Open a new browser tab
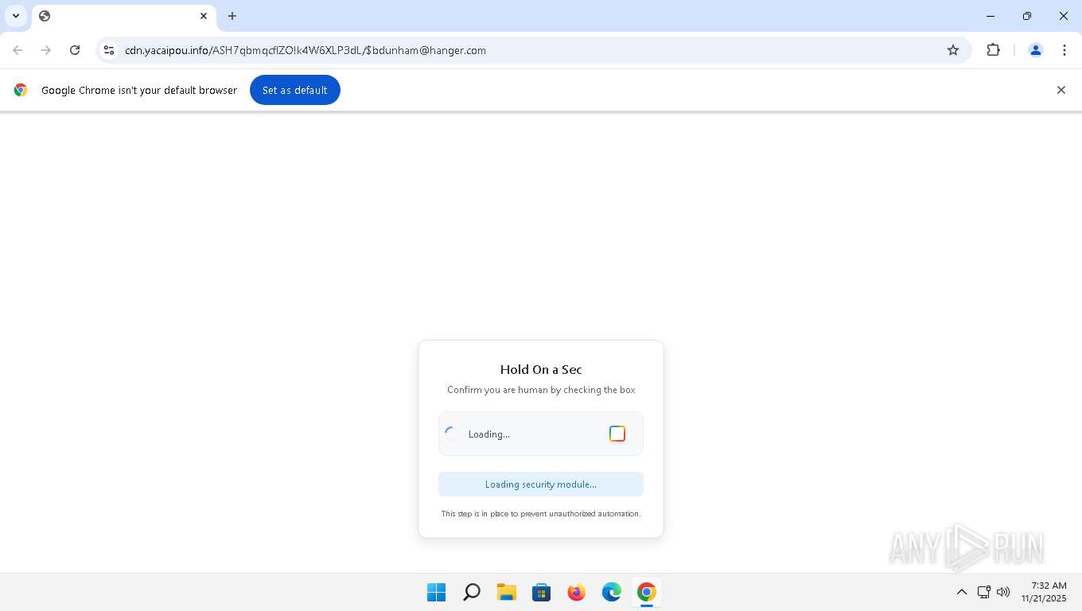Screen dimensions: 1082x611 232,16
